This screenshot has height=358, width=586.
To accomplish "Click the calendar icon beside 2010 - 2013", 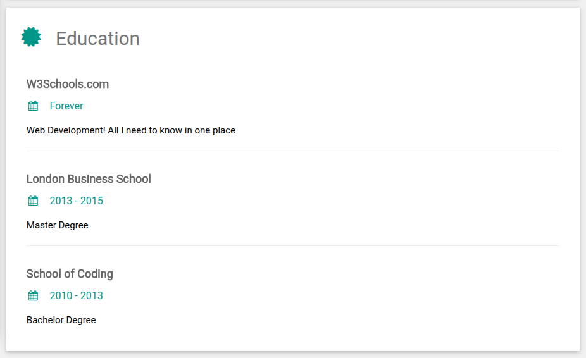I will [x=34, y=295].
